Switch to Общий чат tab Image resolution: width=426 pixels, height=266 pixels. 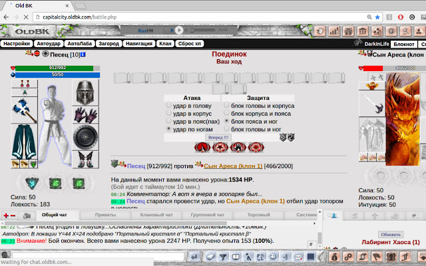[54, 215]
